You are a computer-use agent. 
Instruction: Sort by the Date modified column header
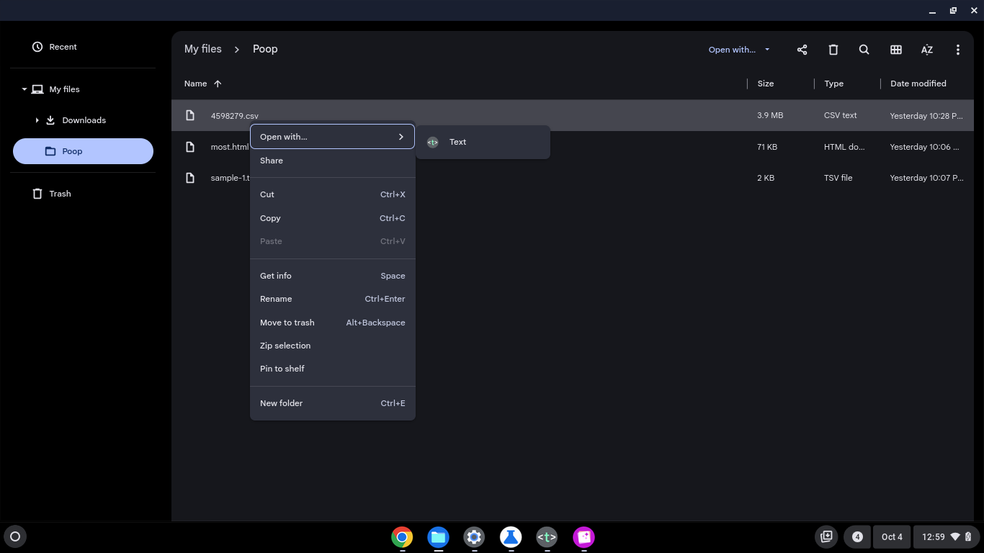tap(918, 84)
